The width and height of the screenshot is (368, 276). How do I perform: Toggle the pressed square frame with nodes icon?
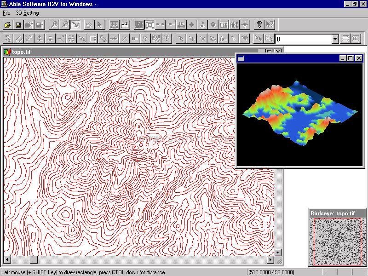(x=149, y=25)
